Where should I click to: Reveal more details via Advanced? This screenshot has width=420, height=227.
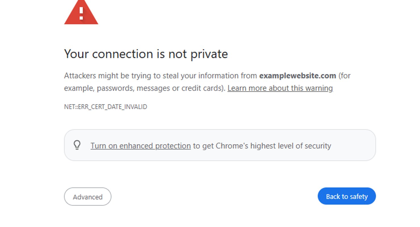coord(87,196)
